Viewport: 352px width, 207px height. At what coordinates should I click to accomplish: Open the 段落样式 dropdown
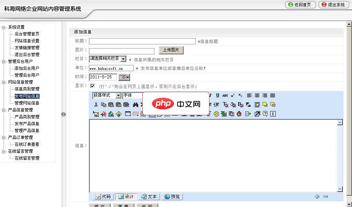(107, 95)
